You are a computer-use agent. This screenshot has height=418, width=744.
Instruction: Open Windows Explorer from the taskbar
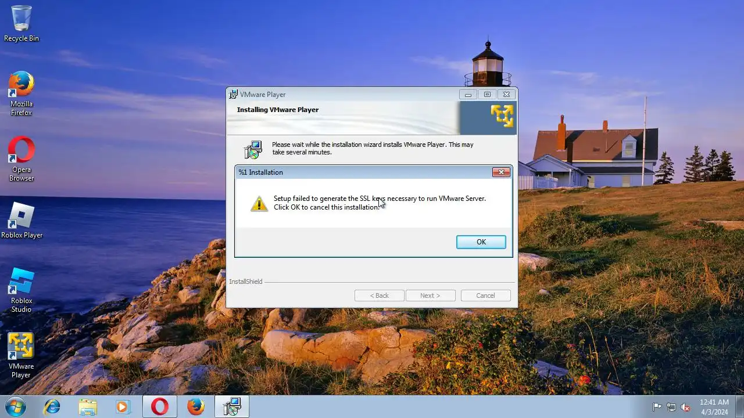point(88,407)
